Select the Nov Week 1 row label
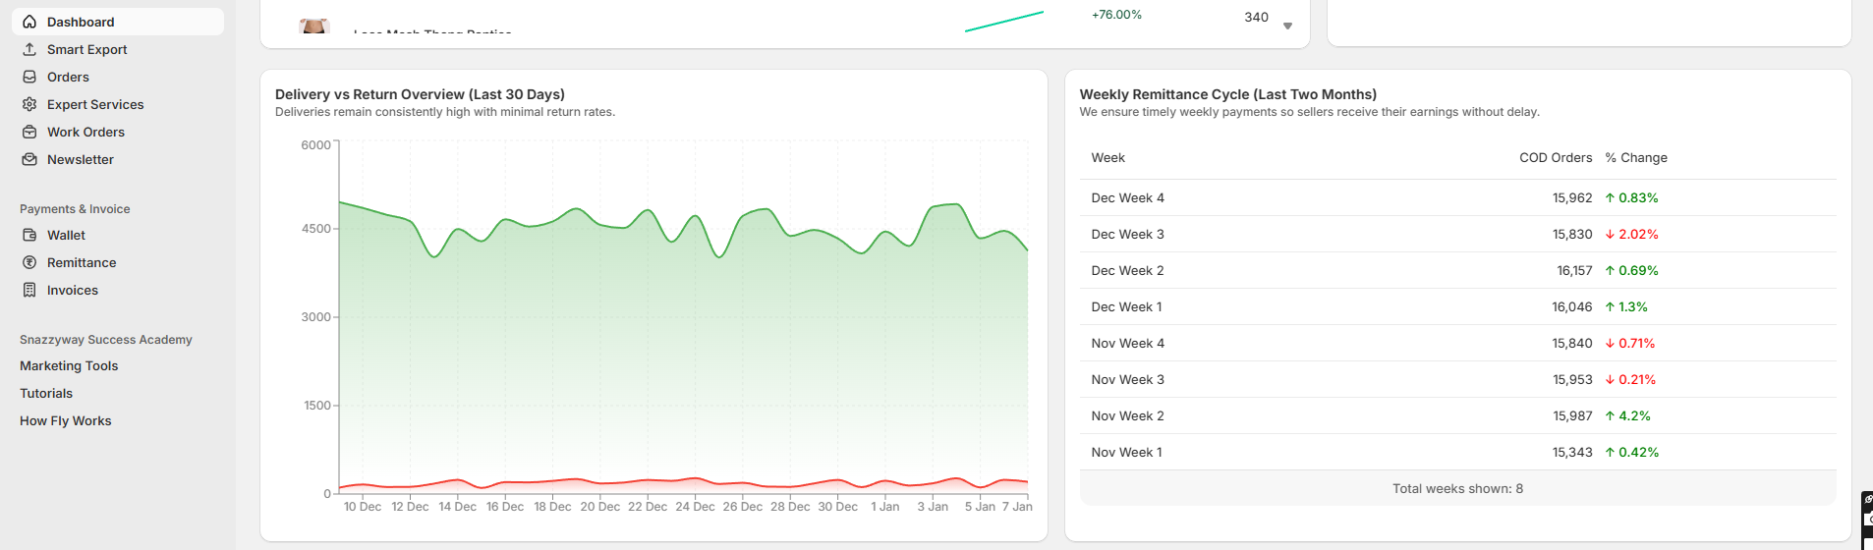Screen dimensions: 1873x550 point(1126,452)
